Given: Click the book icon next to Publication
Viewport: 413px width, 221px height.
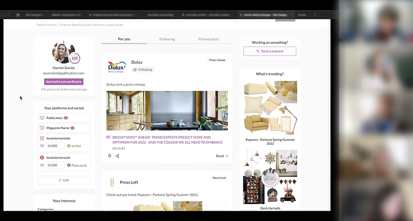Looking at the screenshot, I should 42,118.
